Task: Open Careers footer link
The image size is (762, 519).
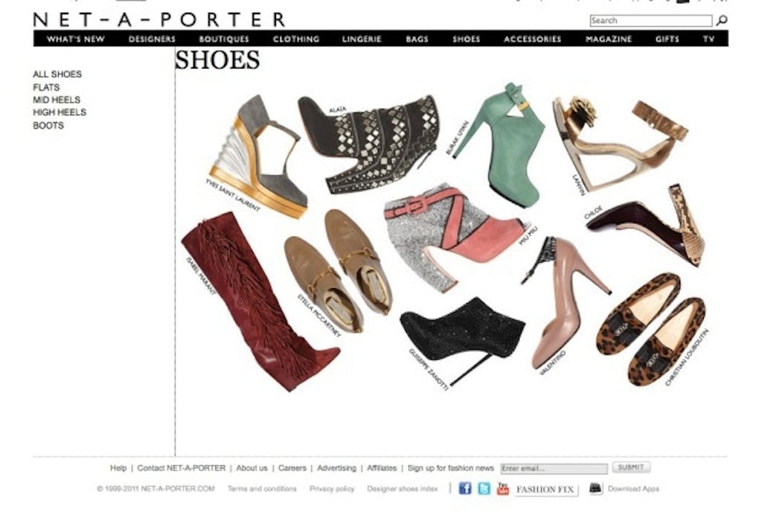Action: pos(292,468)
